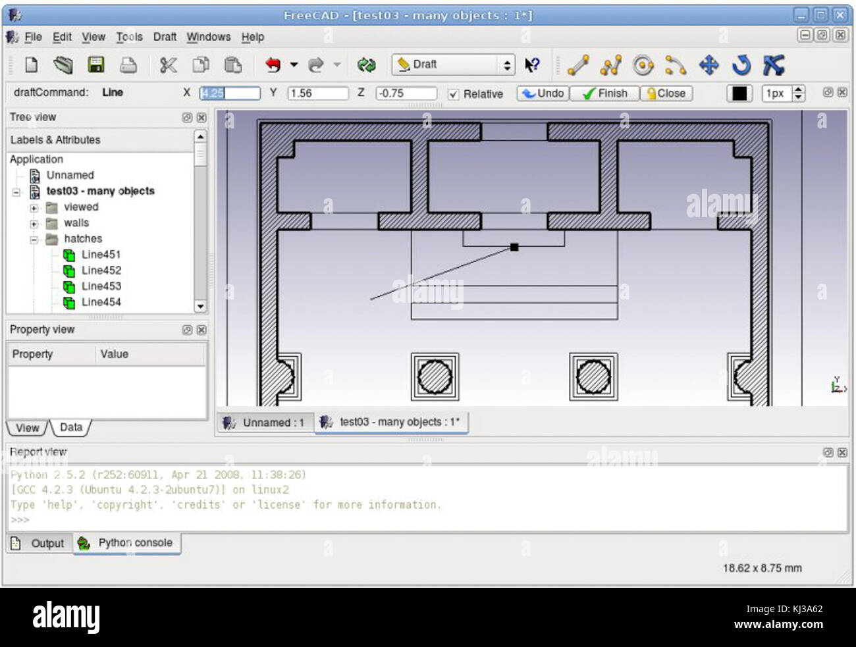Click the Undo button in draft toolbar
This screenshot has height=647, width=856.
[543, 93]
